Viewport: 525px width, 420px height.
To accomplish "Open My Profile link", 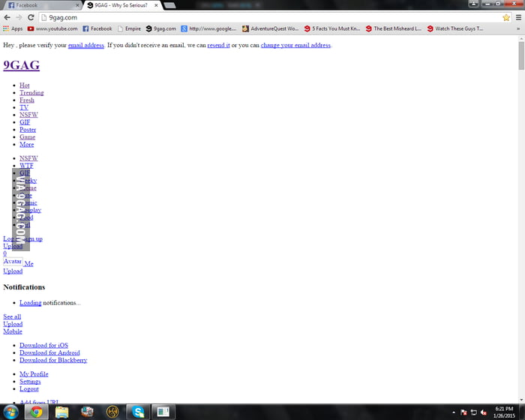I will 34,374.
